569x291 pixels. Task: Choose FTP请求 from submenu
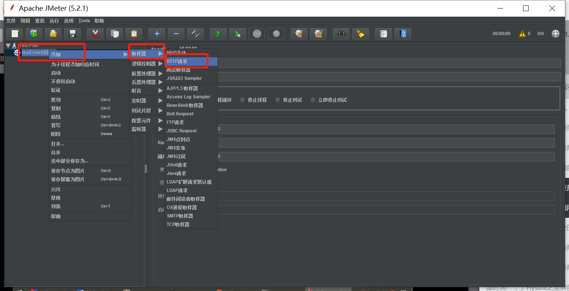[191, 122]
